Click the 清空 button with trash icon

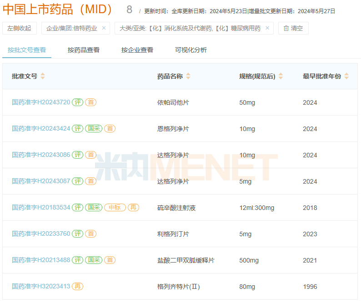click(293, 28)
